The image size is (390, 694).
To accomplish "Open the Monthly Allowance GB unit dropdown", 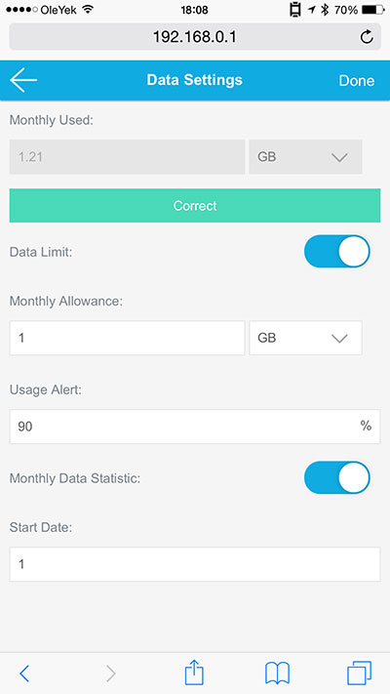I will pyautogui.click(x=305, y=338).
